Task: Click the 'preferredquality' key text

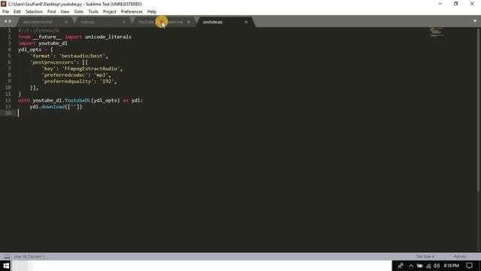Action: (x=68, y=81)
